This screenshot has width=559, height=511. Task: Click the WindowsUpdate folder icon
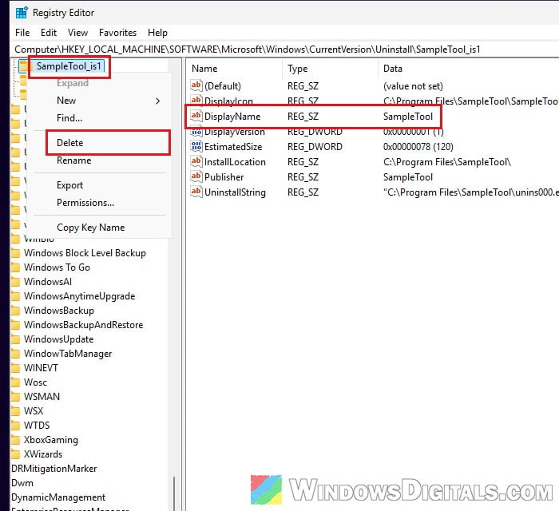16,339
